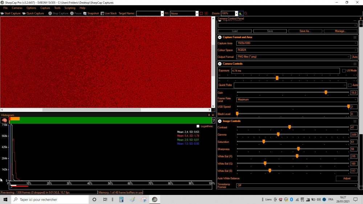Image resolution: width=363 pixels, height=204 pixels.
Task: Open the Timestamp Frames dropdown
Action: pyautogui.click(x=297, y=186)
